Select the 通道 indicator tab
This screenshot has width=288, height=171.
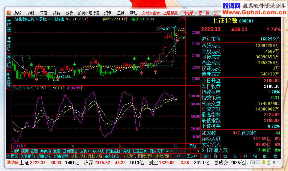point(57,151)
